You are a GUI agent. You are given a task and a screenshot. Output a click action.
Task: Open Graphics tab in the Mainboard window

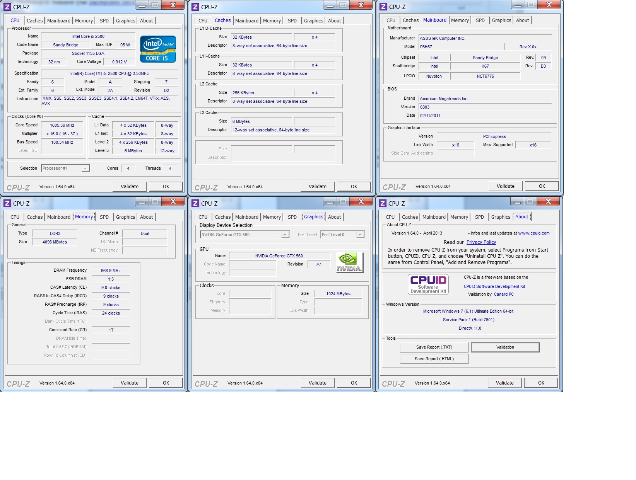[x=502, y=20]
